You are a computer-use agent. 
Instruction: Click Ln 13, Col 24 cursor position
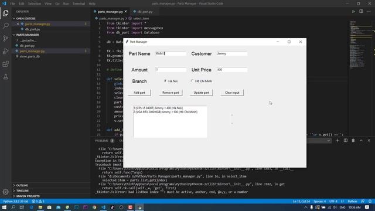coord(301,201)
